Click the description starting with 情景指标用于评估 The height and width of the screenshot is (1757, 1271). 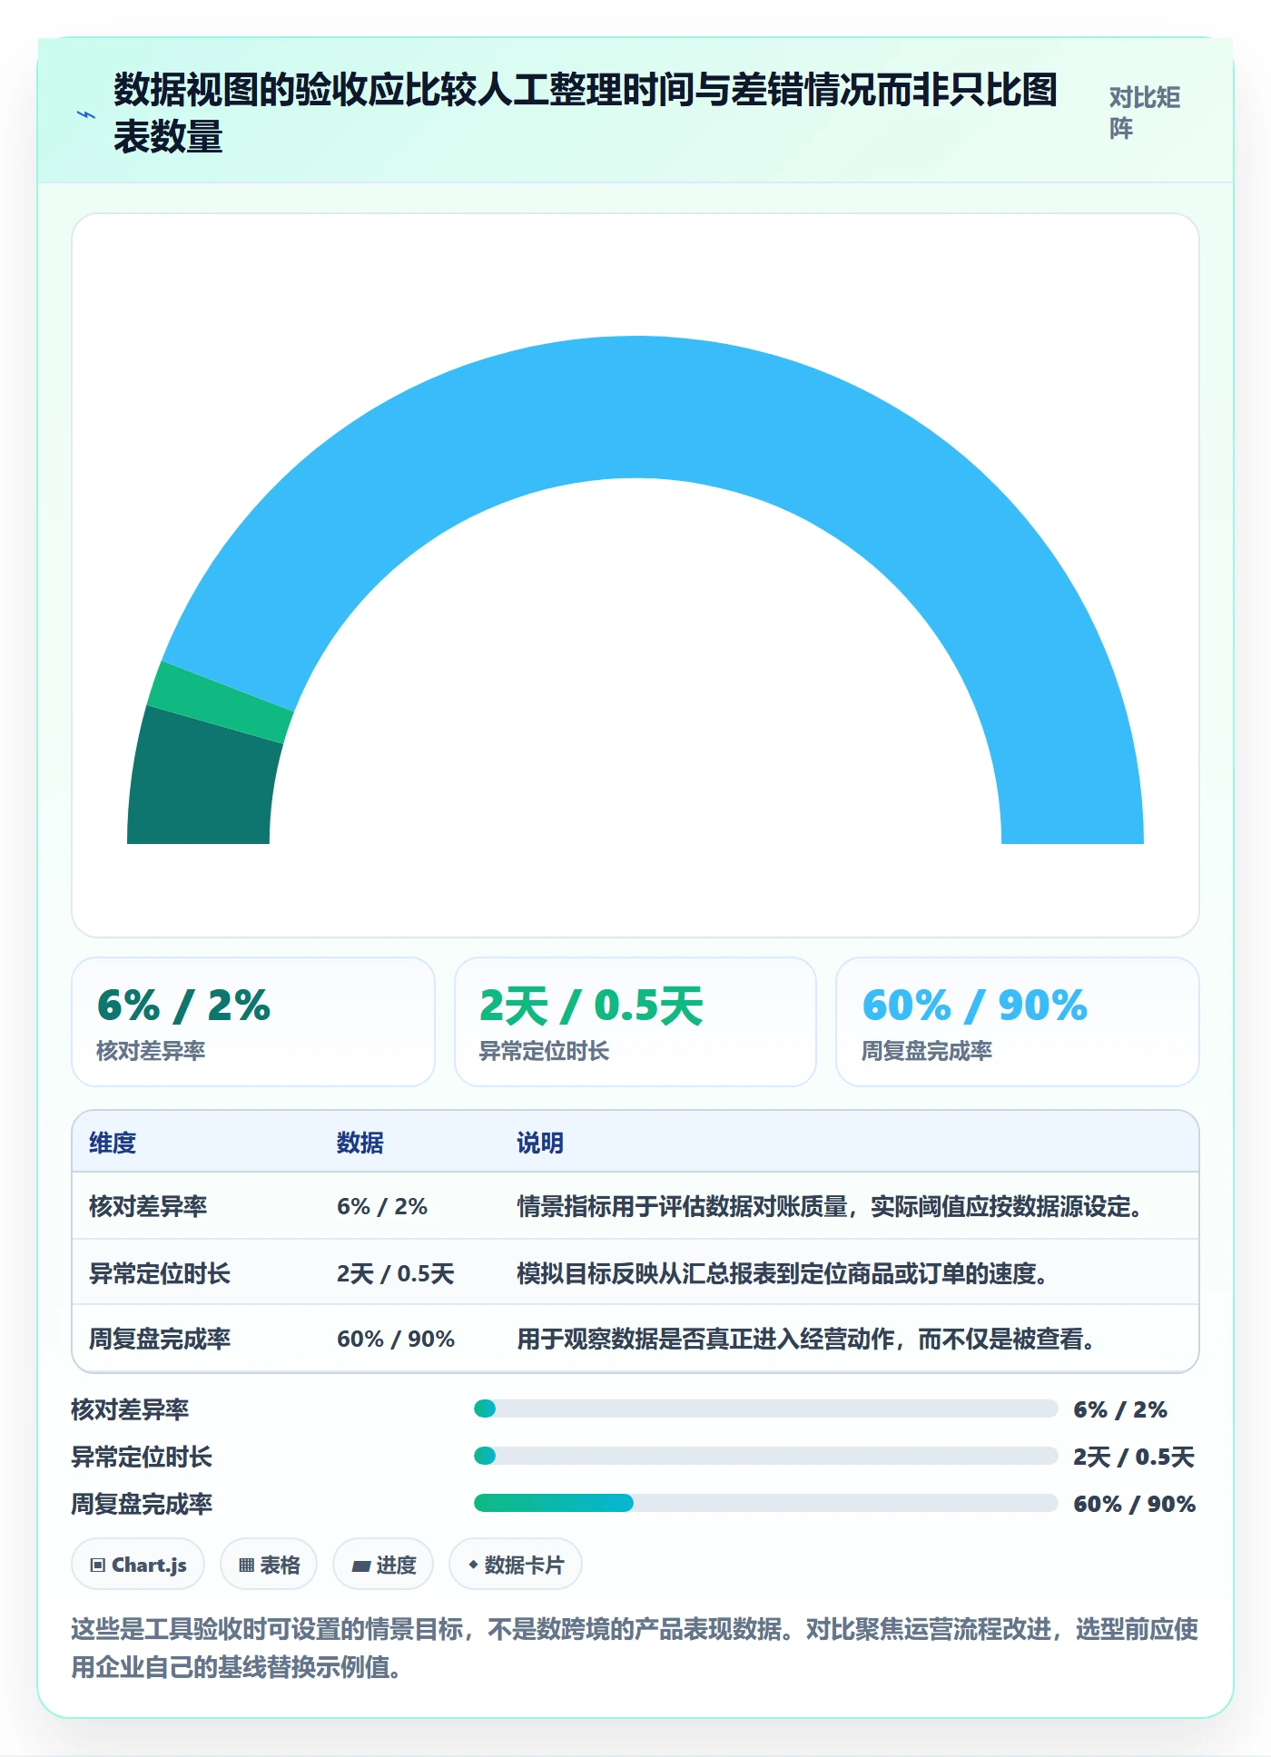[830, 1206]
